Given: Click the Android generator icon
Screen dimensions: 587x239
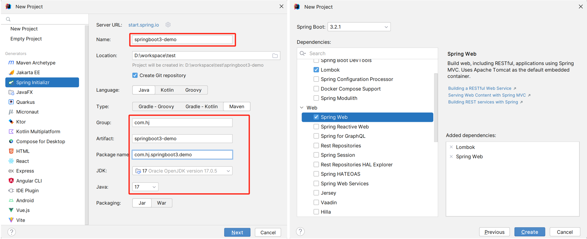Looking at the screenshot, I should click(x=11, y=200).
